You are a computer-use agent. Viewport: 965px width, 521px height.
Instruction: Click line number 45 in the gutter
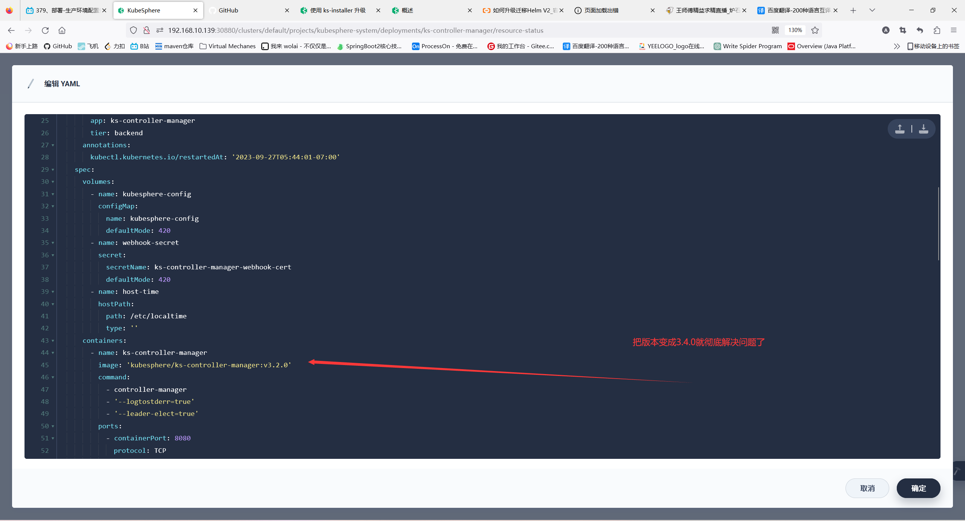(x=45, y=365)
